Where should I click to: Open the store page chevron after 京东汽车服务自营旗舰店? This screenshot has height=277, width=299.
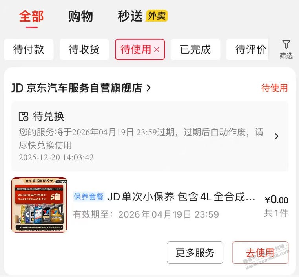click(148, 88)
